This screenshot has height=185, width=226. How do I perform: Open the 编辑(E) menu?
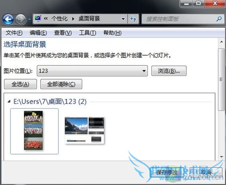[38, 33]
